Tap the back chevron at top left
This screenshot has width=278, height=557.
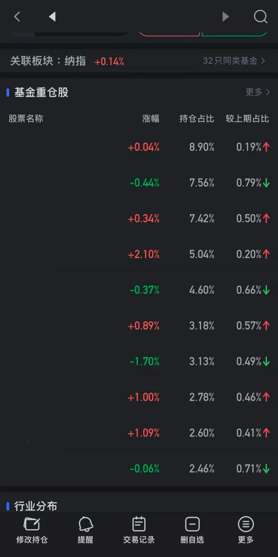[17, 17]
